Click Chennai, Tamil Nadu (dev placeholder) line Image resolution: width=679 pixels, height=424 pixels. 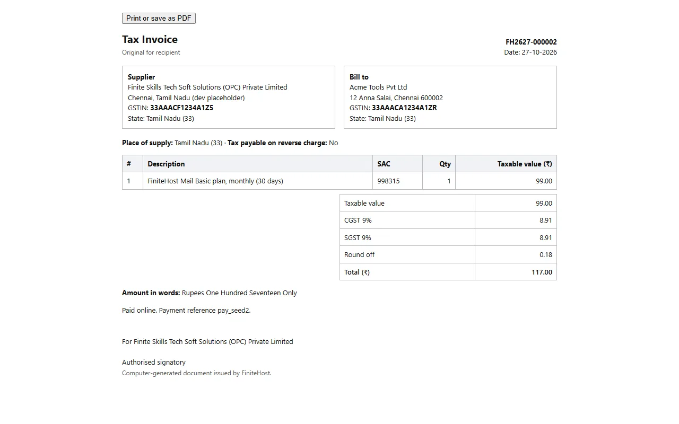(186, 98)
